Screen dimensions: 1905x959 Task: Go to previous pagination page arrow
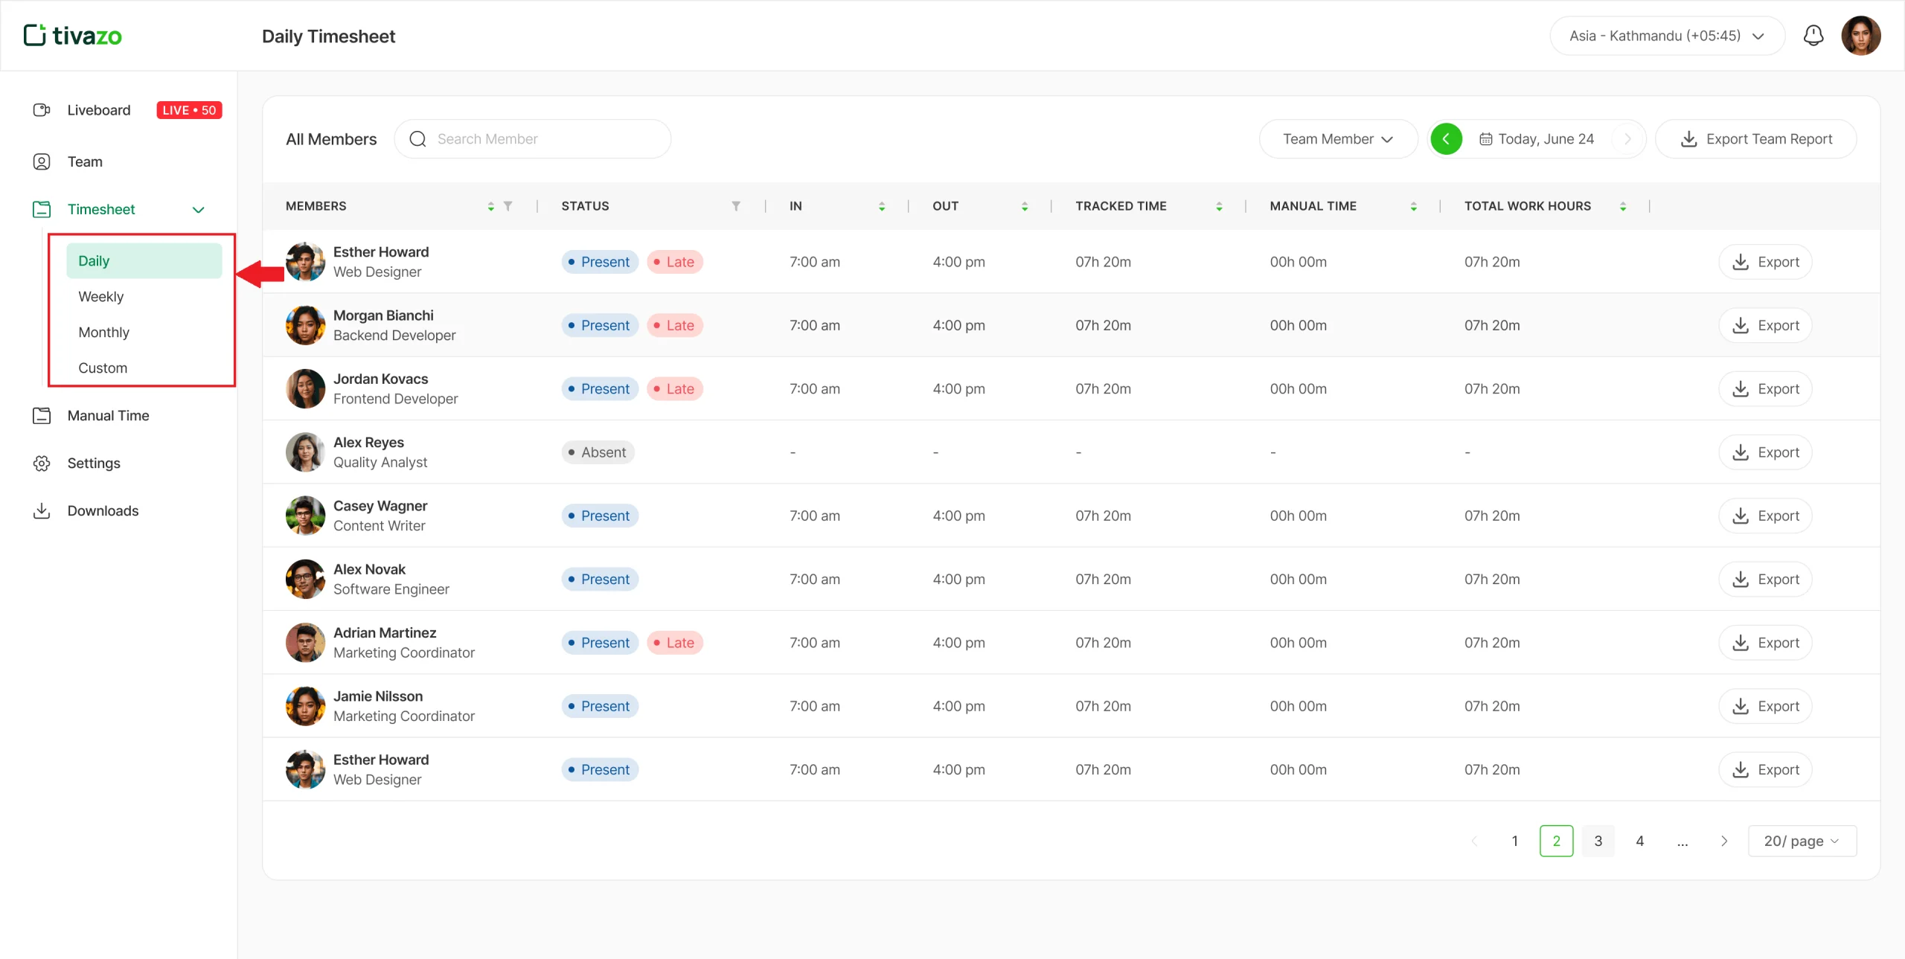click(x=1473, y=841)
